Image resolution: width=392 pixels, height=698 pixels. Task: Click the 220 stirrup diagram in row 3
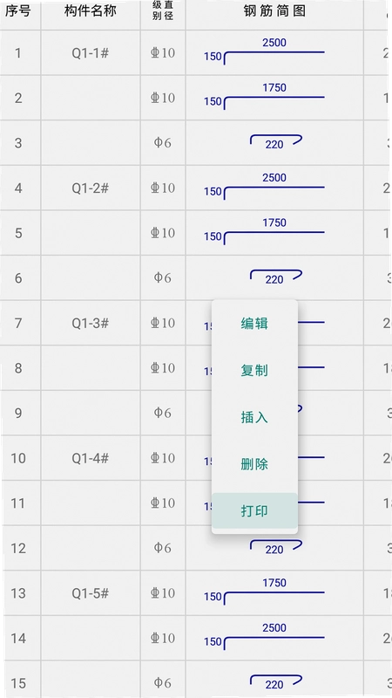click(x=275, y=142)
